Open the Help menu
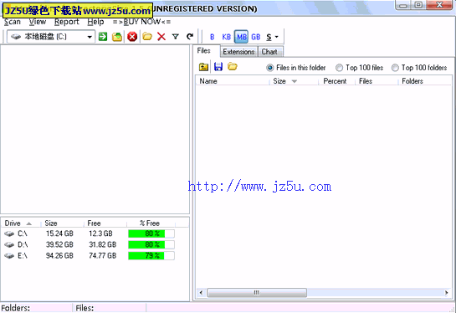Screen dimensions: 456x313 (95, 22)
